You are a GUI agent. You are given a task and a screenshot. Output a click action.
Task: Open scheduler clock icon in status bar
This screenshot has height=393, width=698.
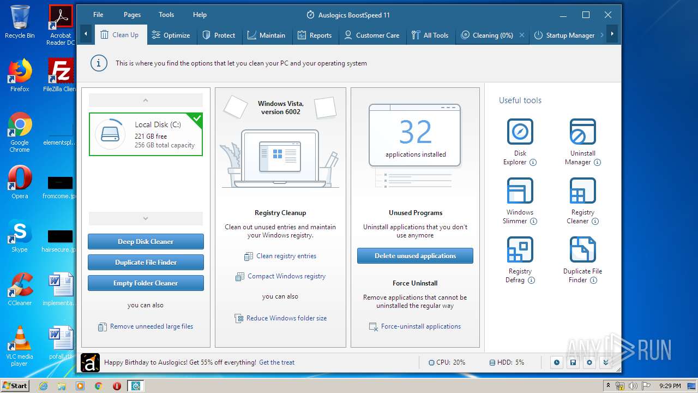556,362
